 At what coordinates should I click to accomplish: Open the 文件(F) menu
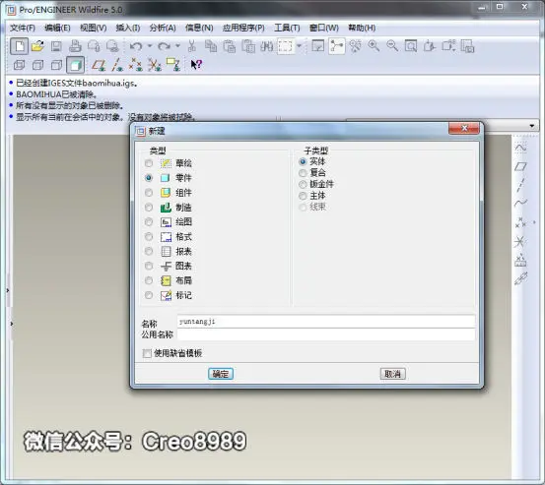tap(23, 28)
